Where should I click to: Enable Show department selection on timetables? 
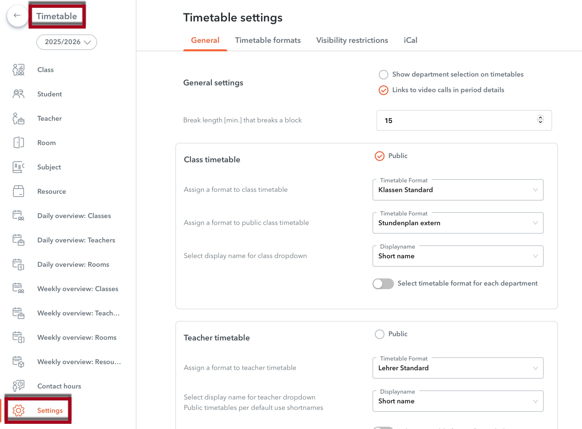[x=384, y=75]
